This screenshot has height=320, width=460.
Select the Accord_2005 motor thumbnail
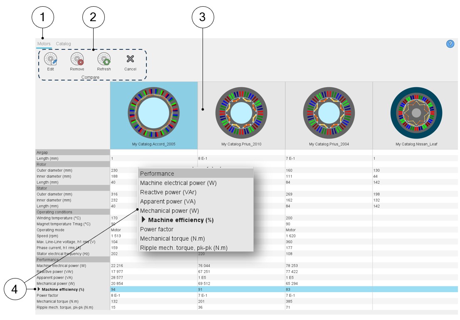tap(153, 112)
